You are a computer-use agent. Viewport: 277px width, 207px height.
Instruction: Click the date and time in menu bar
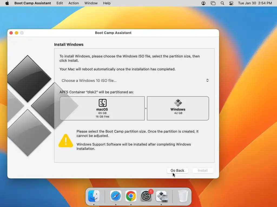click(255, 3)
